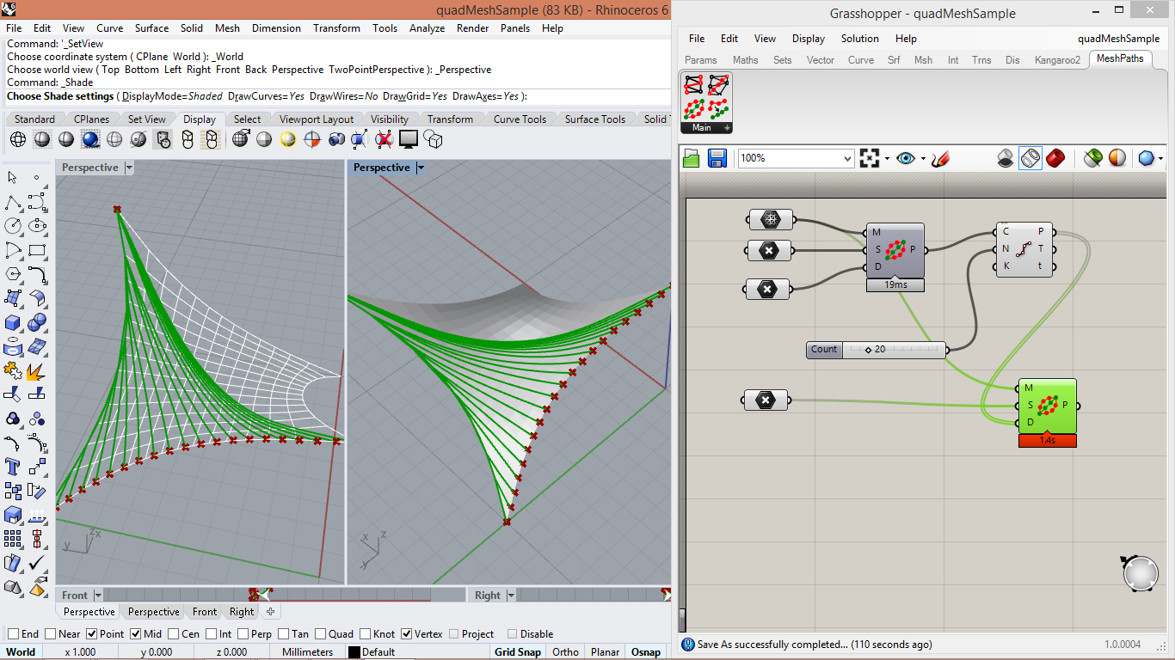Click the Ortho status bar button
The height and width of the screenshot is (660, 1175).
click(565, 652)
